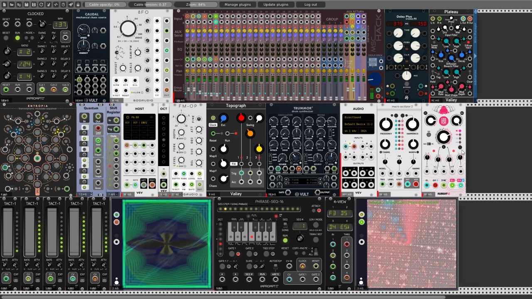Click the OFFSET knob on 8FO
The height and width of the screenshot is (299, 532).
point(123,68)
